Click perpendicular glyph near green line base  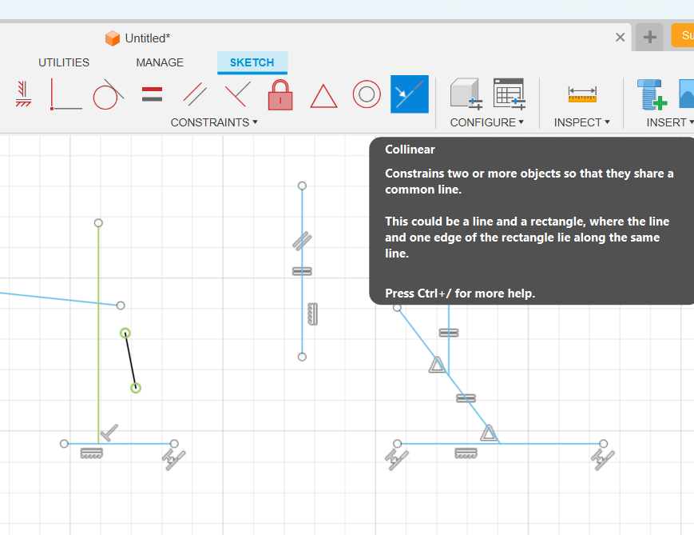pos(109,433)
